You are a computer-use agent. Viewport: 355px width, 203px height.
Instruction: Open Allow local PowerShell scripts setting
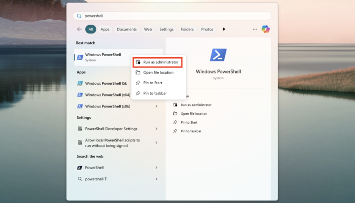pyautogui.click(x=118, y=143)
